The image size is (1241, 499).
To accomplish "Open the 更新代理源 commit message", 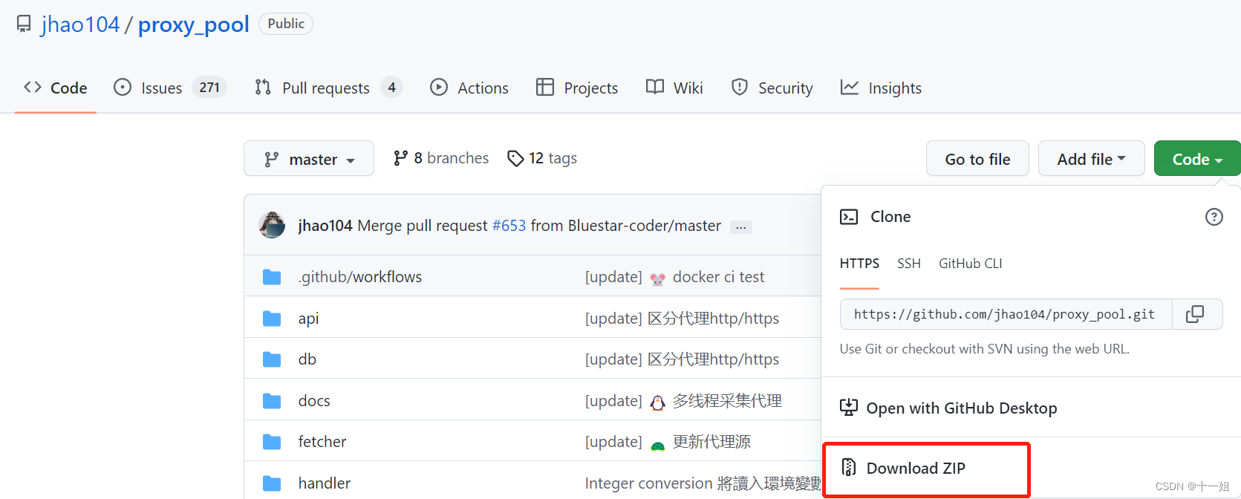I will coord(668,442).
